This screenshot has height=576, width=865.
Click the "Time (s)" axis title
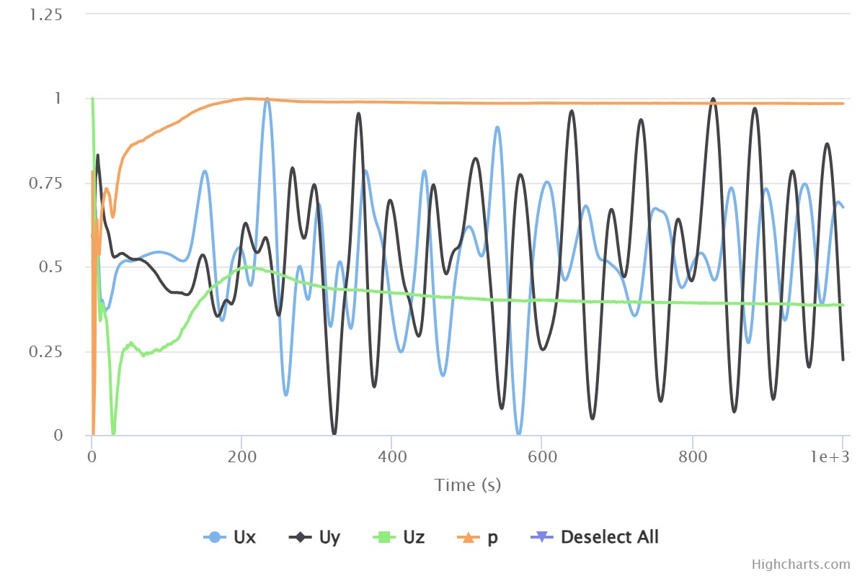pos(467,485)
